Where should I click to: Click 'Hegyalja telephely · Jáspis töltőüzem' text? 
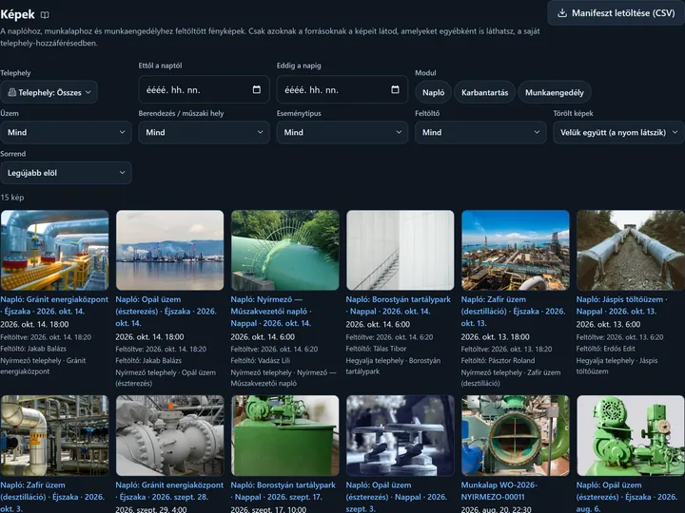(616, 366)
